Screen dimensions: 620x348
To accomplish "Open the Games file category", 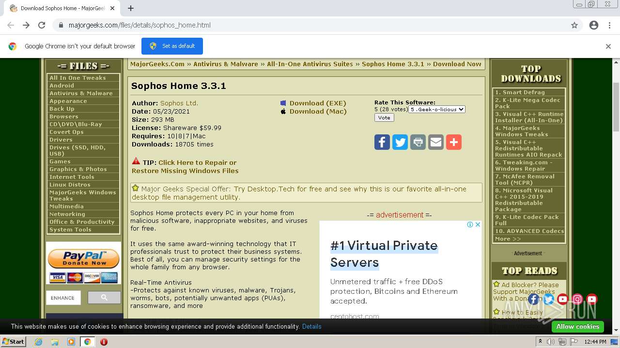I will tap(60, 161).
